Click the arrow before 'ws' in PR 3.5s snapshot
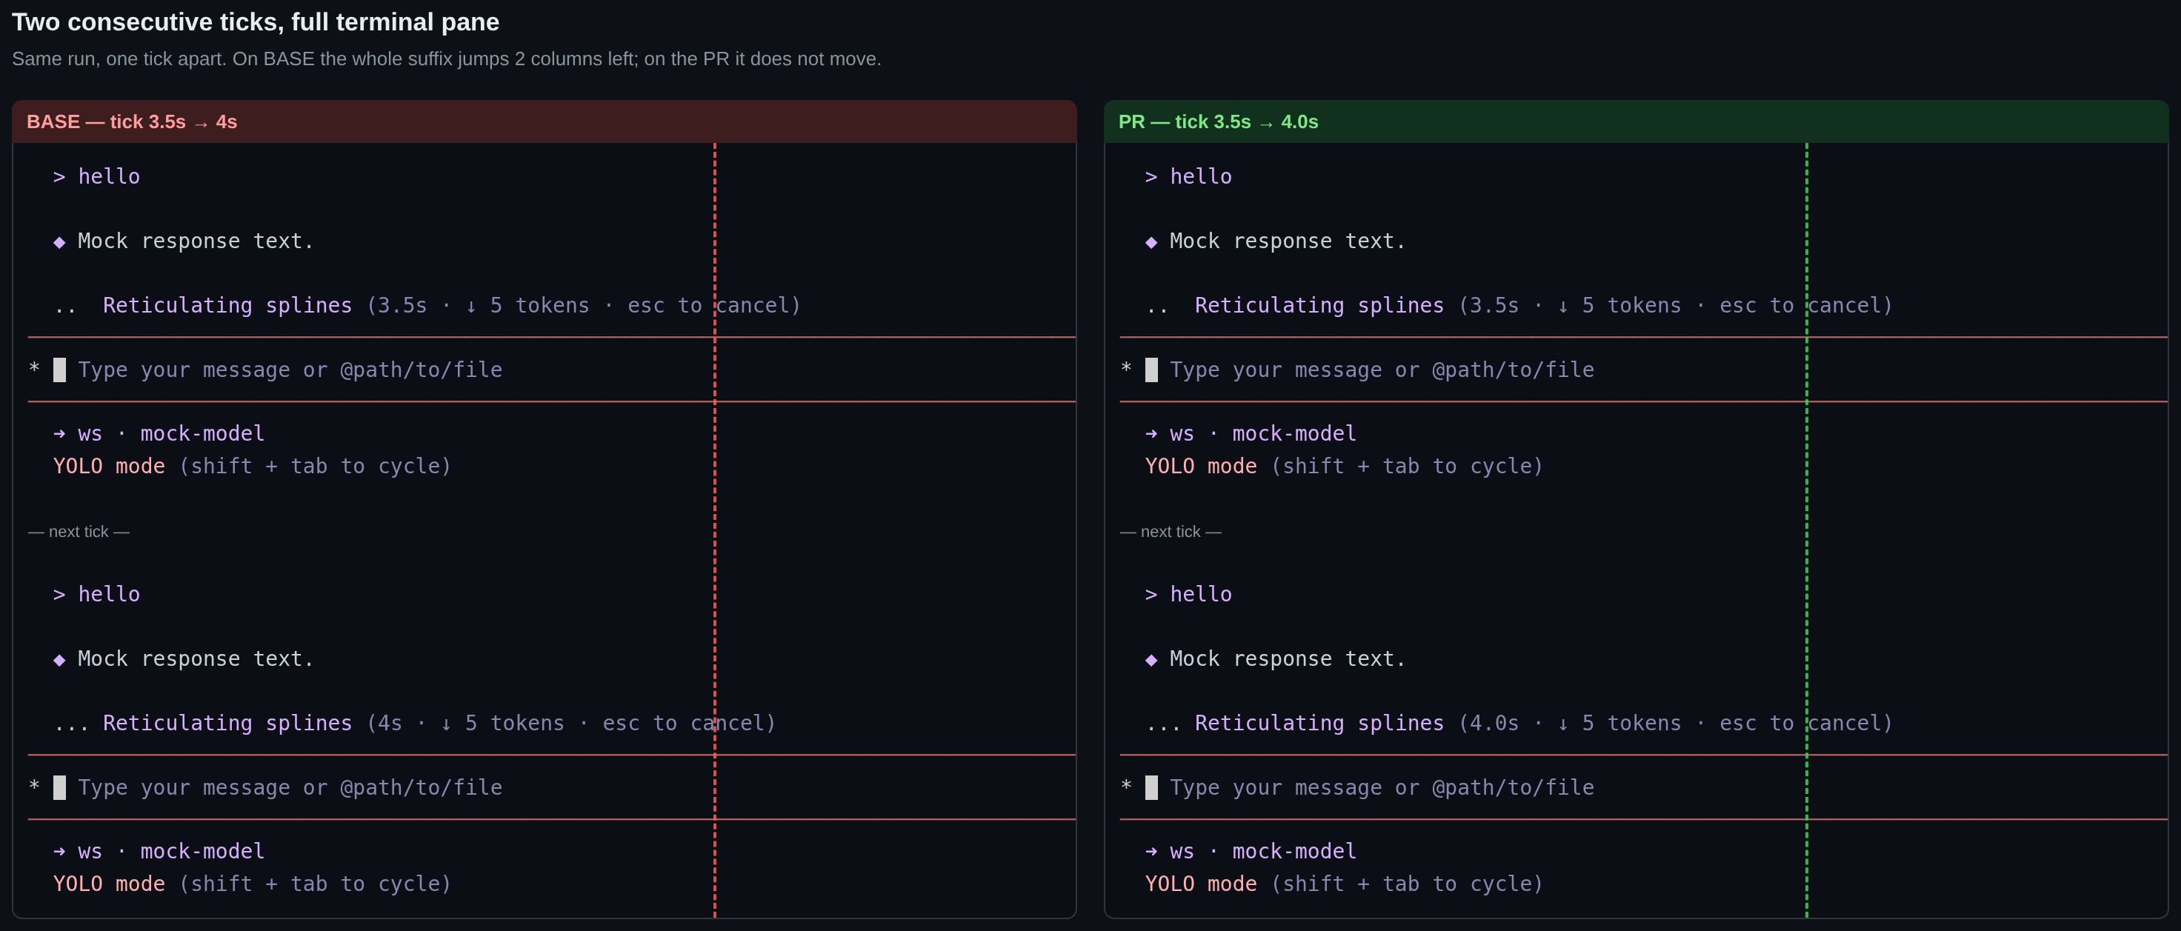The height and width of the screenshot is (931, 2181). pos(1151,434)
